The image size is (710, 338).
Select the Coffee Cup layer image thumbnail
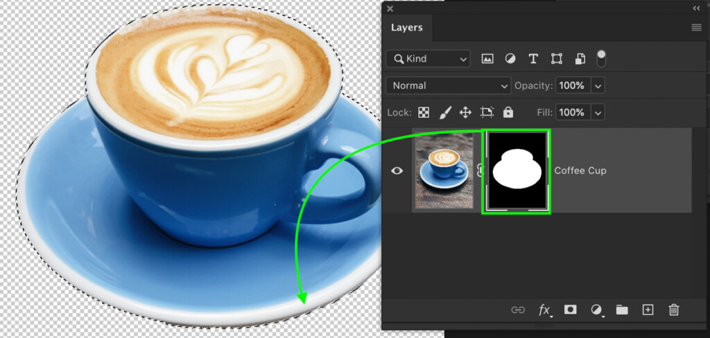[x=444, y=170]
